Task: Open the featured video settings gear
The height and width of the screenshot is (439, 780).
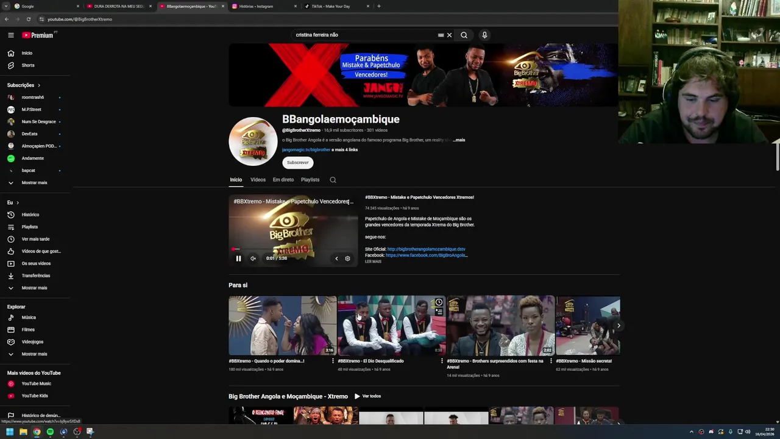Action: click(x=347, y=259)
